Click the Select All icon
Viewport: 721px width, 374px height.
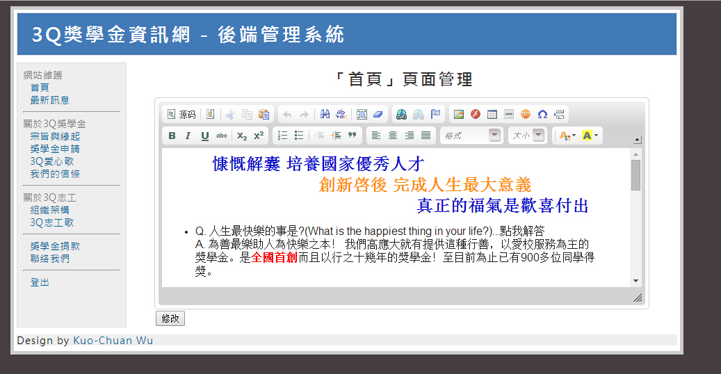click(x=362, y=114)
